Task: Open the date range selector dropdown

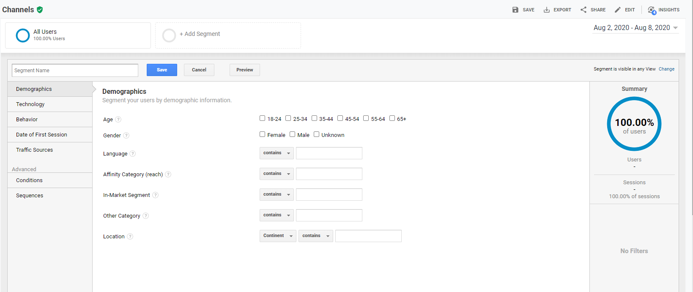Action: point(635,28)
